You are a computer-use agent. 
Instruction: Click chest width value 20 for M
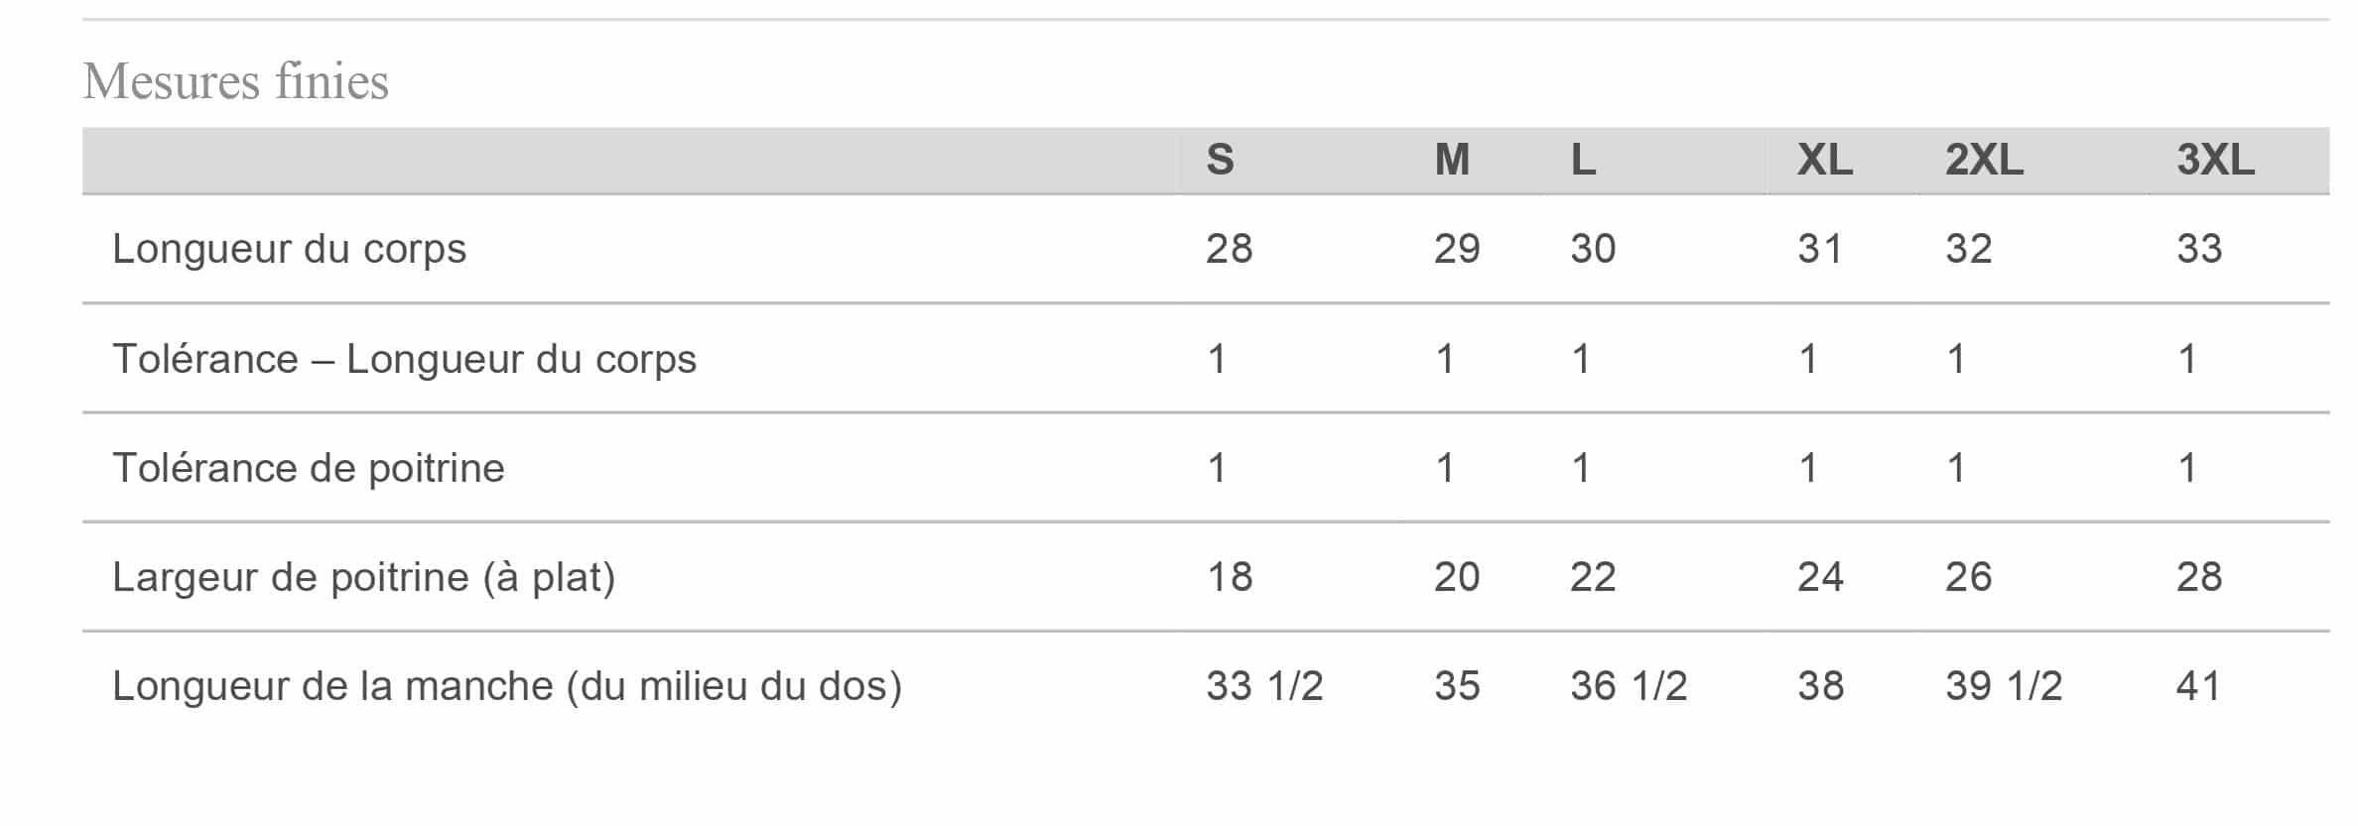[x=1456, y=577]
